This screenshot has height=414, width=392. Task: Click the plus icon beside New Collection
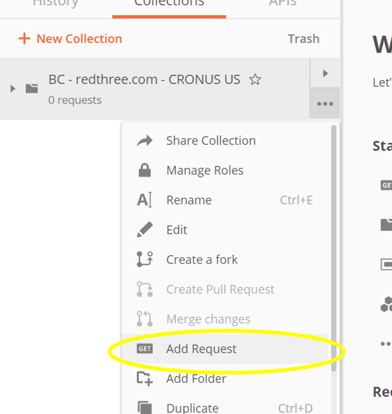(24, 39)
